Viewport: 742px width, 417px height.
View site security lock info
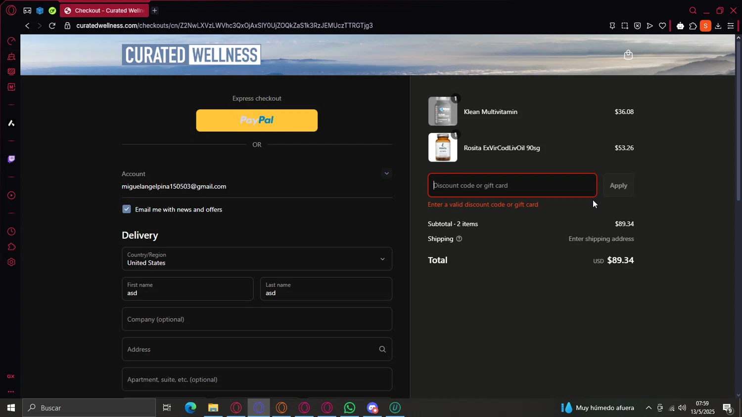click(x=67, y=26)
